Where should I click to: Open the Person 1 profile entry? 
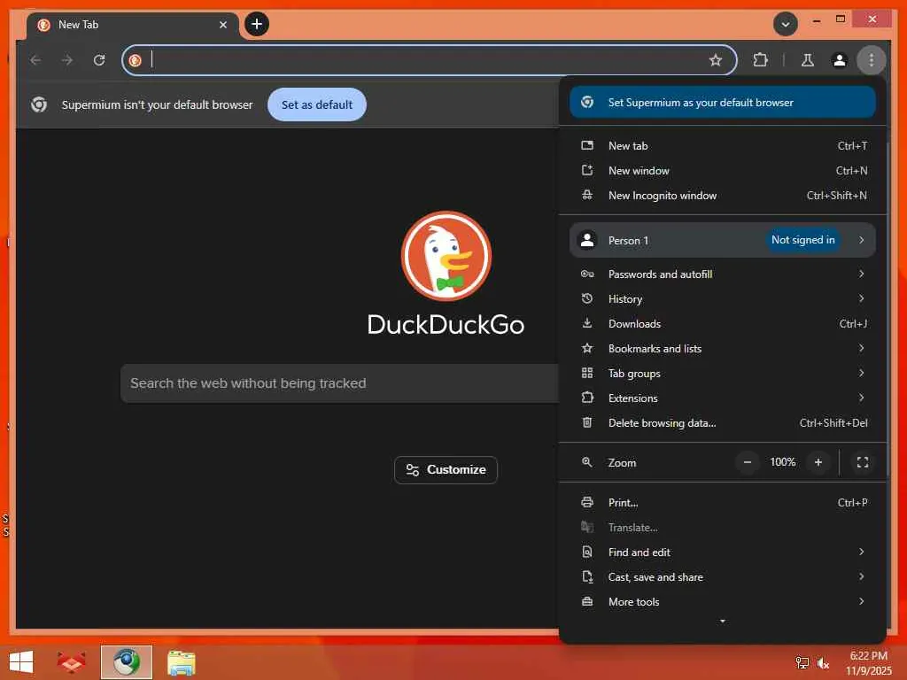pos(723,240)
